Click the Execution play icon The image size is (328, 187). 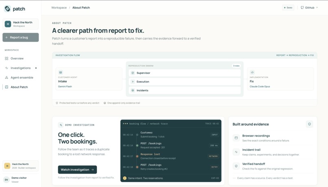pos(133,82)
